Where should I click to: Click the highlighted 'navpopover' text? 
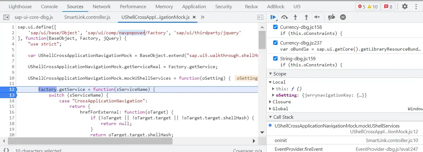132,33
